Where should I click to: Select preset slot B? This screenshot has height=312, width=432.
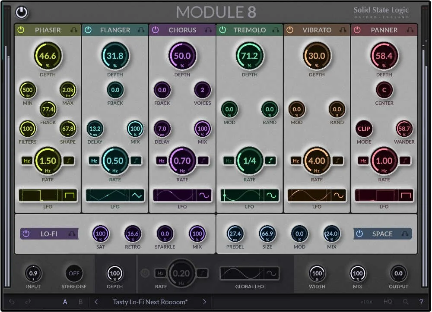point(80,302)
